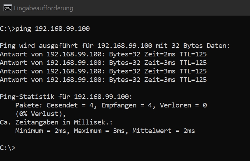Viewport: 250px width, 161px height.
Task: Click the 'Mittelwert = 2ms' value
Action: [164, 131]
